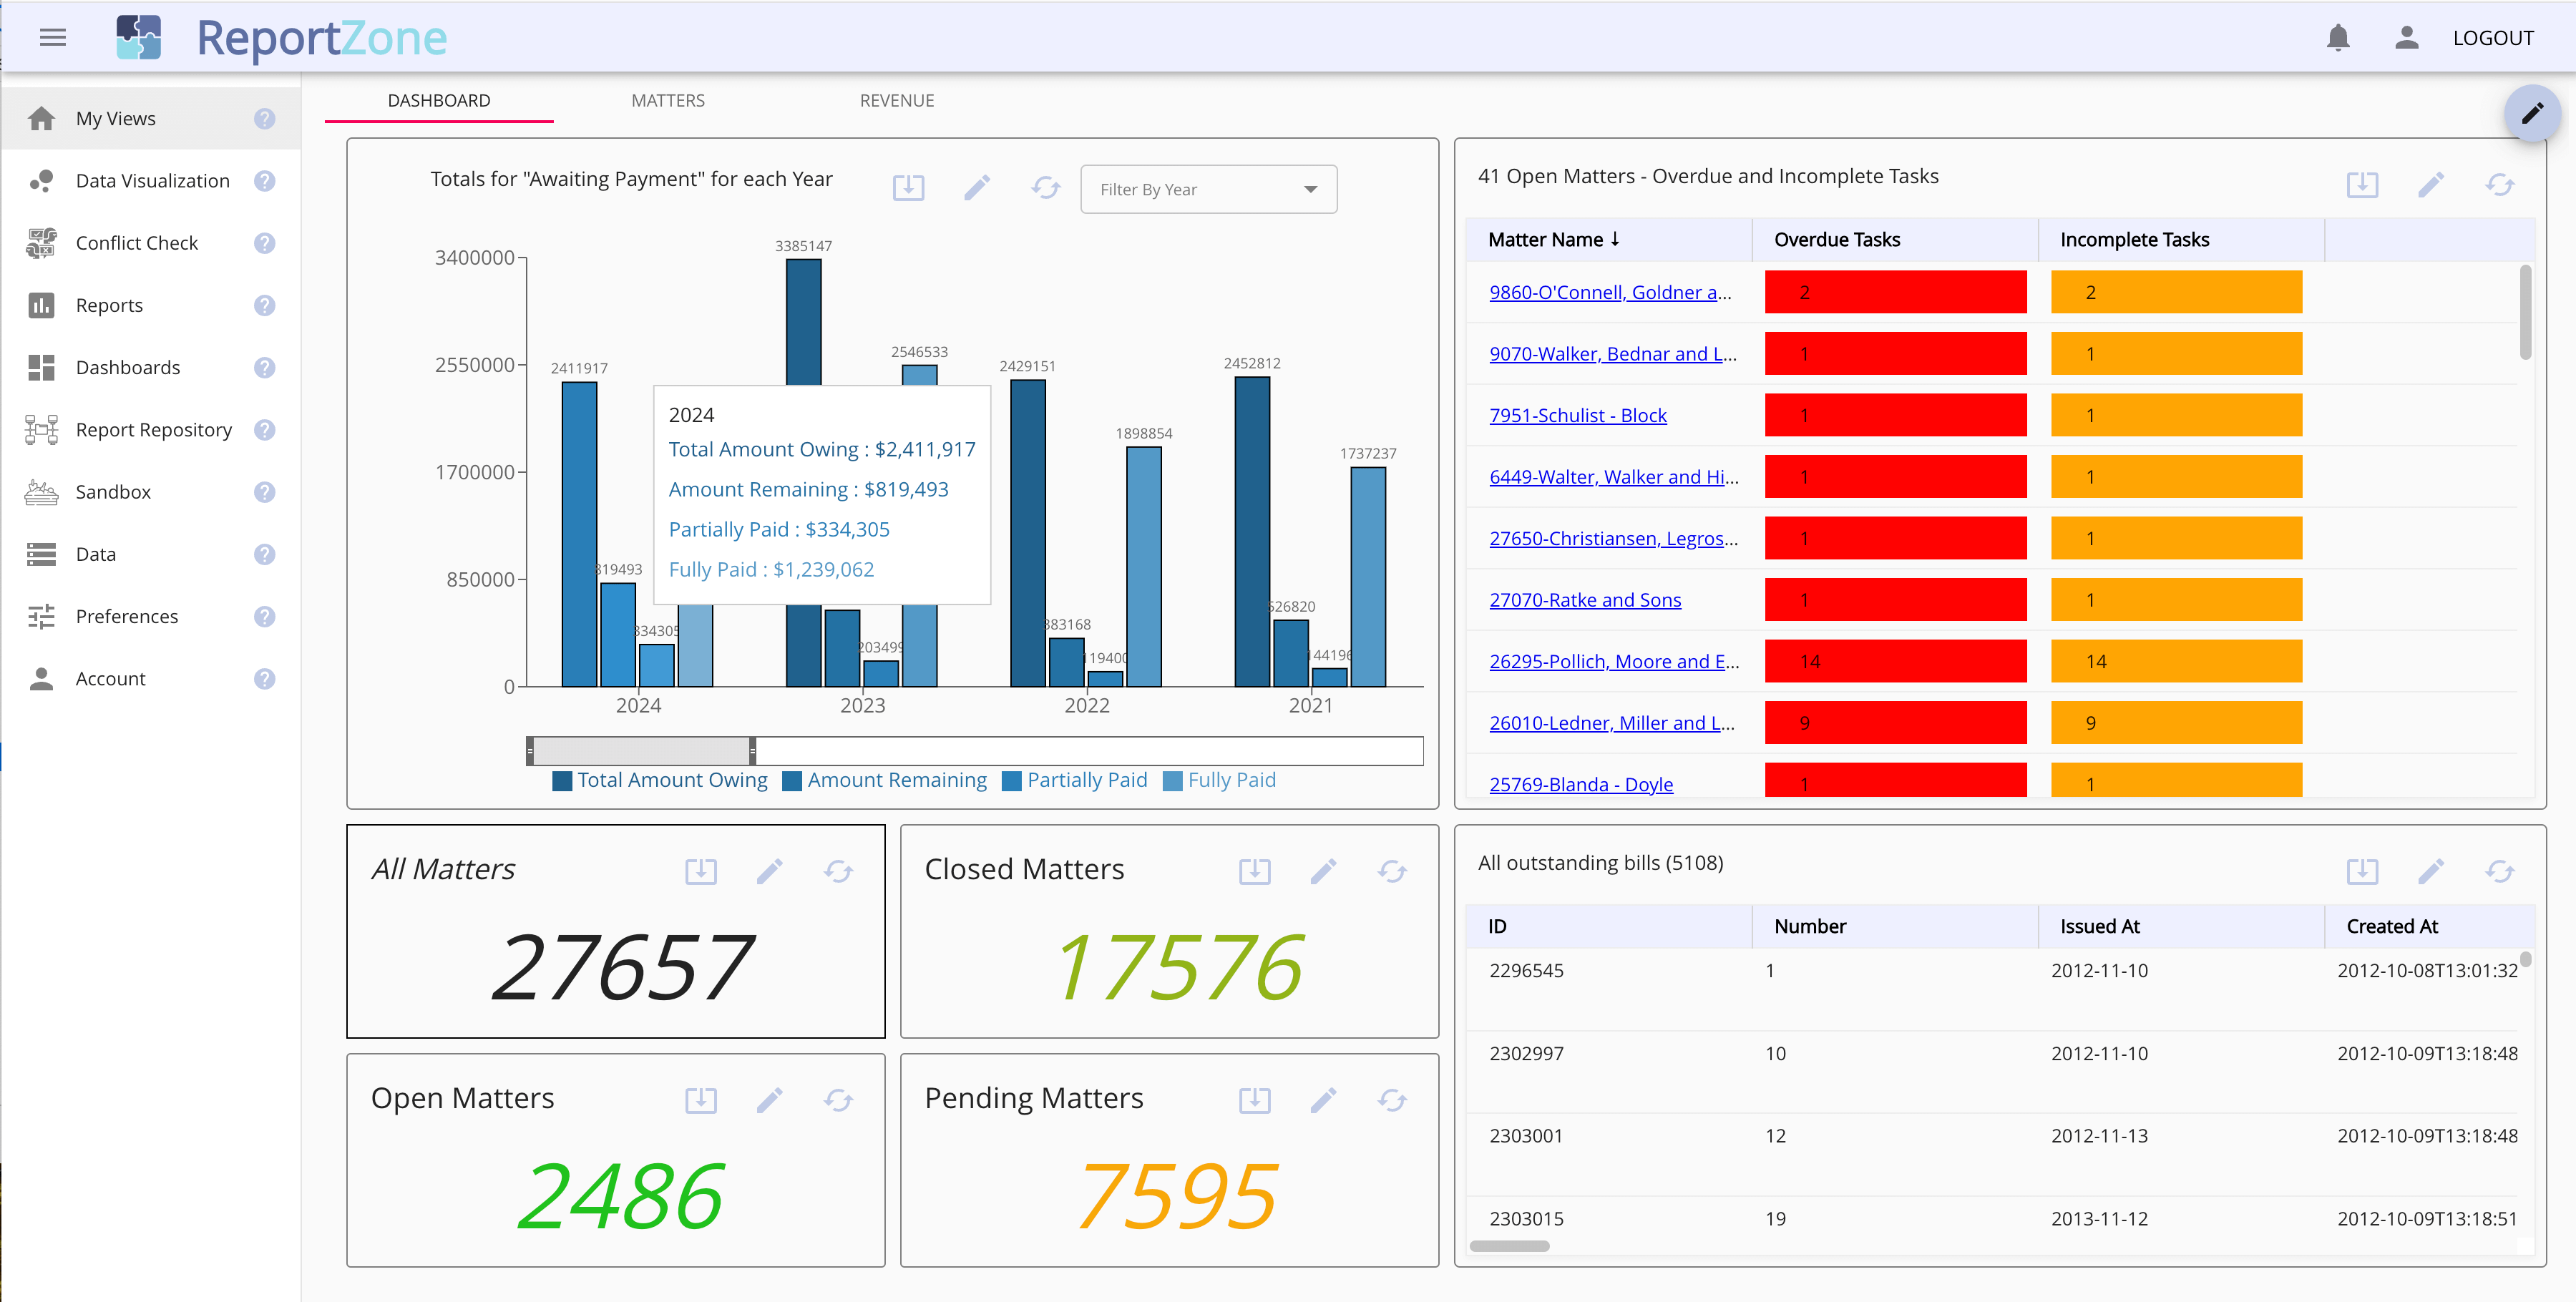Switch to the REVENUE tab
2576x1302 pixels.
click(x=897, y=101)
